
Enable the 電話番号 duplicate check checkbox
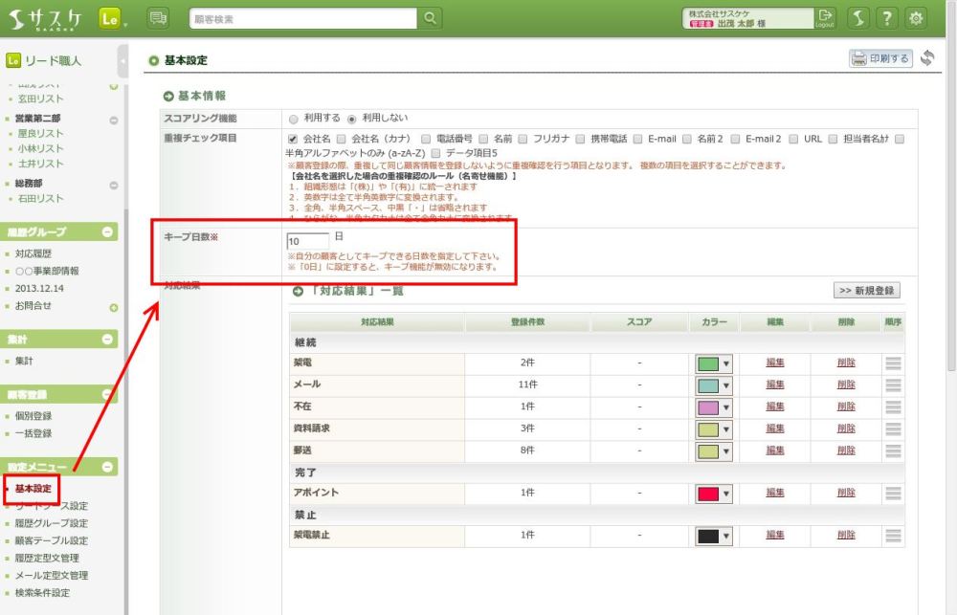pyautogui.click(x=426, y=139)
